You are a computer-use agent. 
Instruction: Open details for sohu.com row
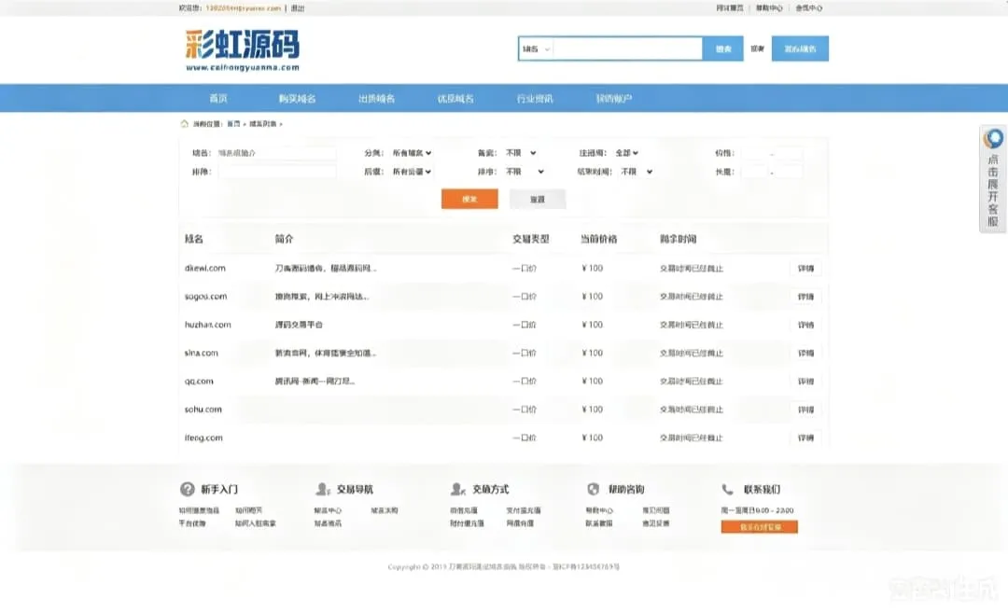pyautogui.click(x=805, y=410)
